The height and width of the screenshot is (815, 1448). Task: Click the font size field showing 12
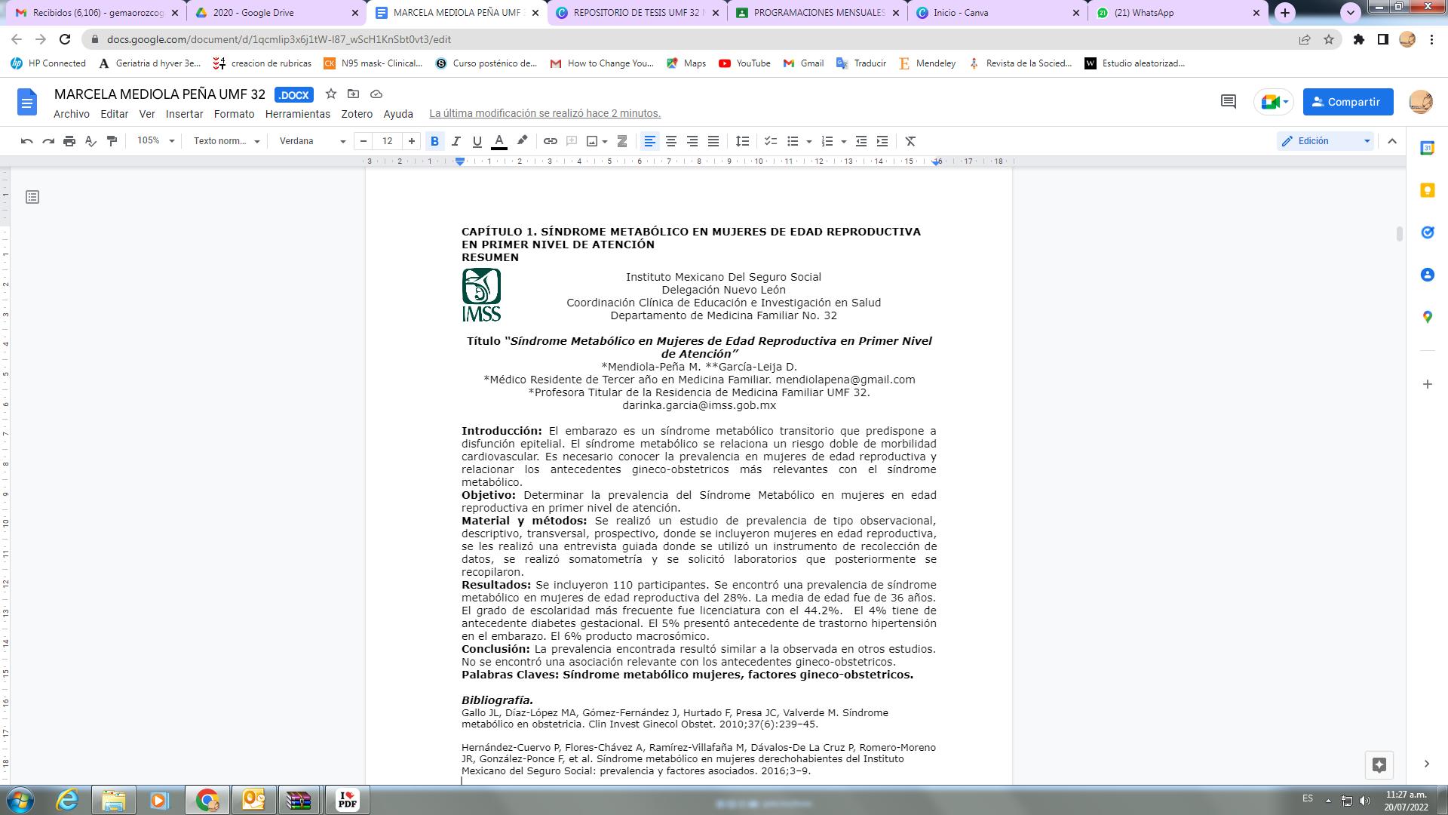pos(388,141)
